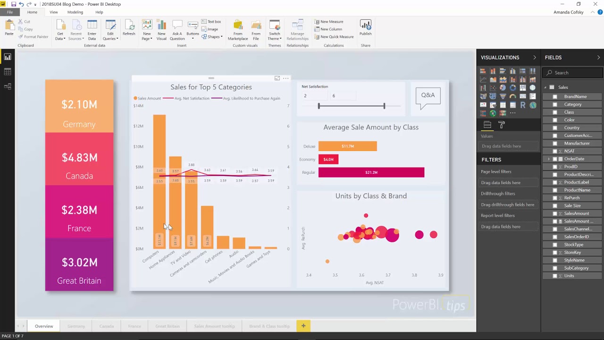Choose the line chart visualization
The image size is (604, 340).
(x=483, y=79)
